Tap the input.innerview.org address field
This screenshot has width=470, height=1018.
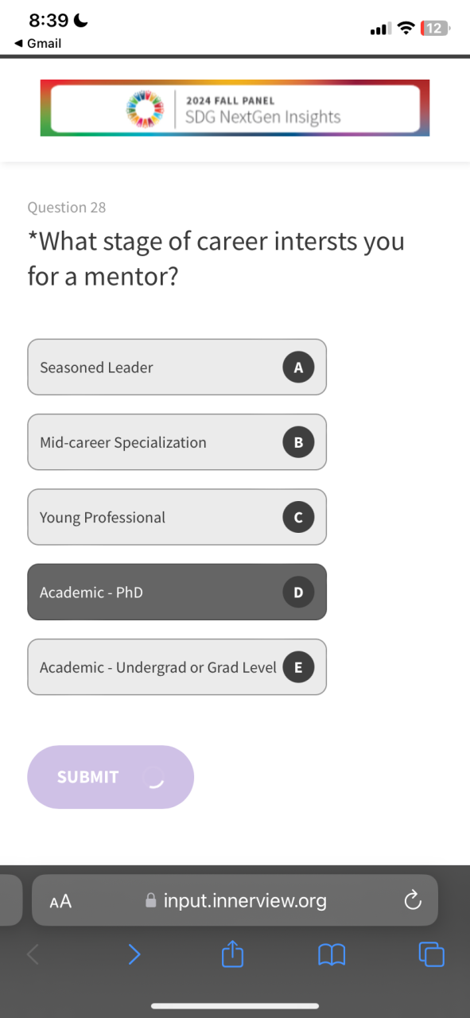235,900
